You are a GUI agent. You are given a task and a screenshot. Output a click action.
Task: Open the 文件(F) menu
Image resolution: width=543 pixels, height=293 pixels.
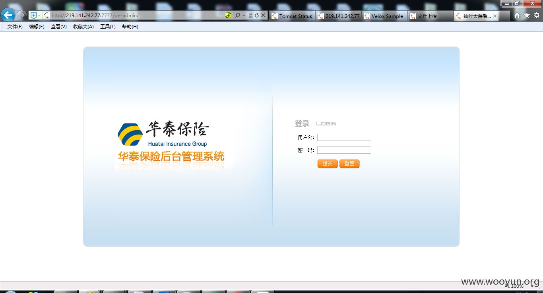point(15,27)
